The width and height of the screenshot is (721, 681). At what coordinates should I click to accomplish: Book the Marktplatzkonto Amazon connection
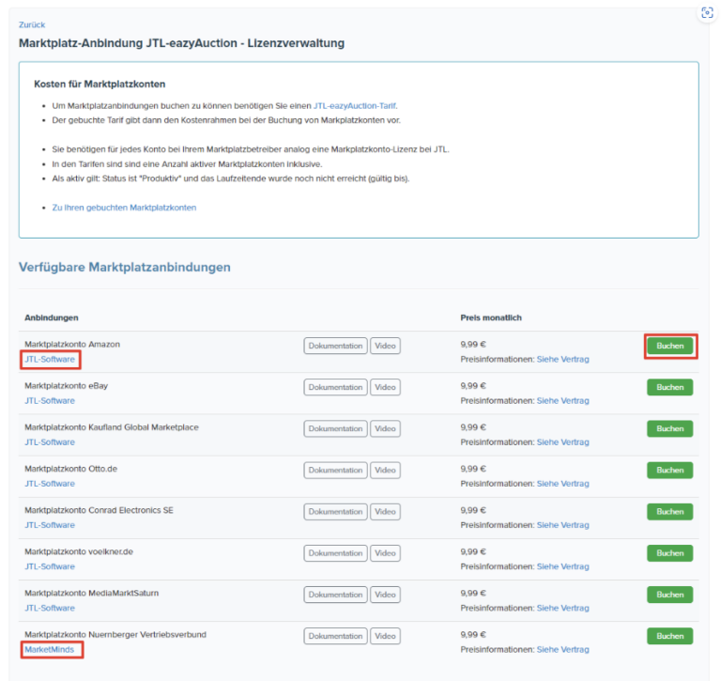tap(669, 346)
